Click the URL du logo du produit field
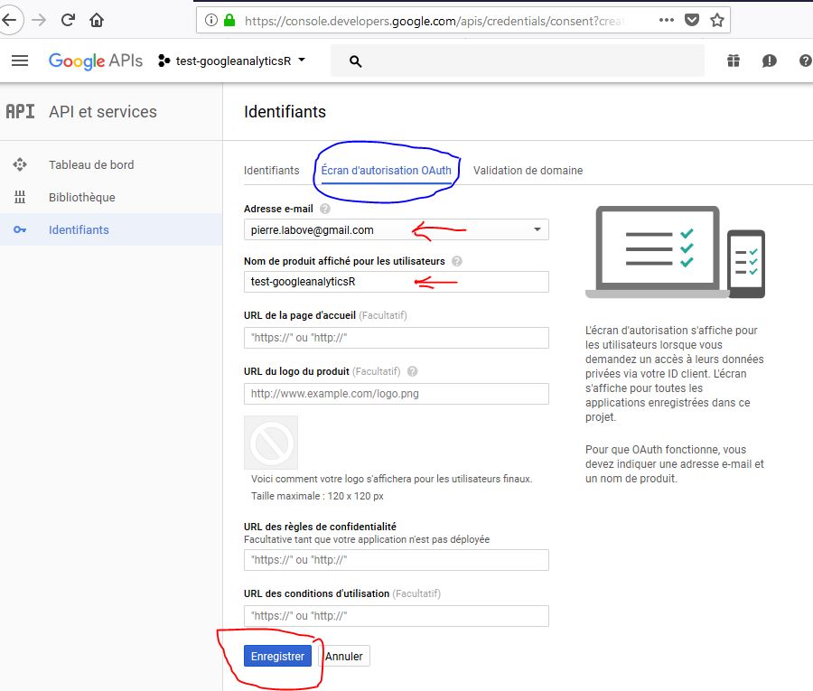Viewport: 813px width, 691px height. 397,394
